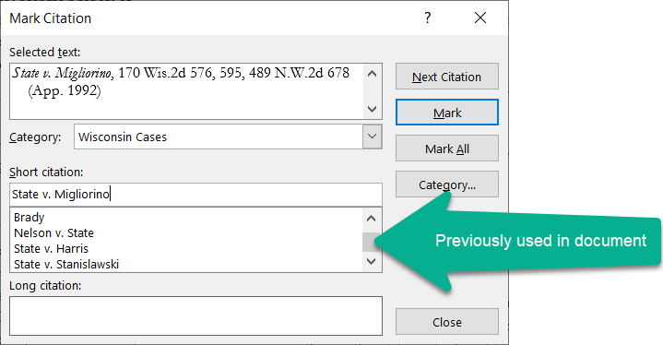This screenshot has height=345, width=663.
Task: Open the help question mark icon
Action: tap(428, 18)
